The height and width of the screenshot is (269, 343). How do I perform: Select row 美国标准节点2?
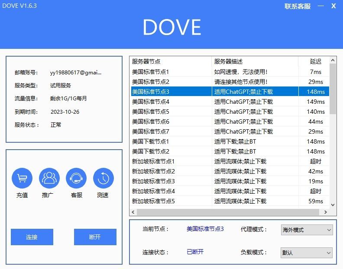tap(230, 82)
